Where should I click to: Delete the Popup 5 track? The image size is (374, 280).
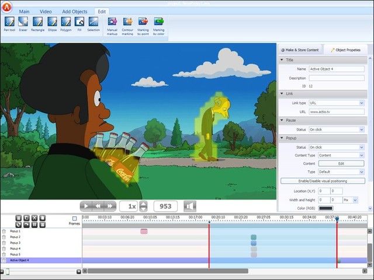[x=4, y=254]
